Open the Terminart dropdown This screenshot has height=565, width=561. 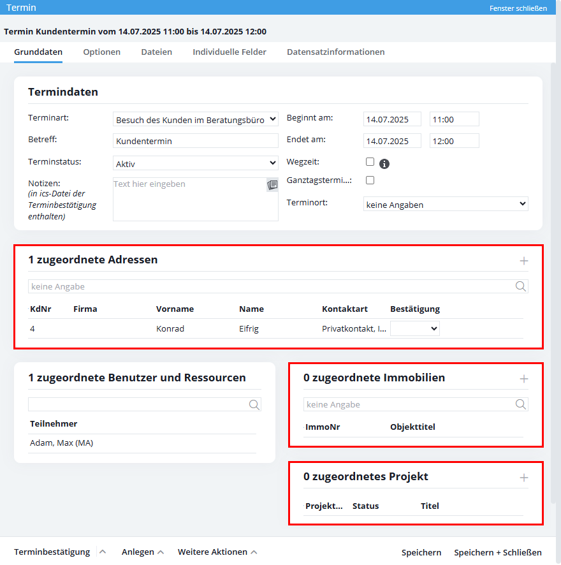pos(195,119)
